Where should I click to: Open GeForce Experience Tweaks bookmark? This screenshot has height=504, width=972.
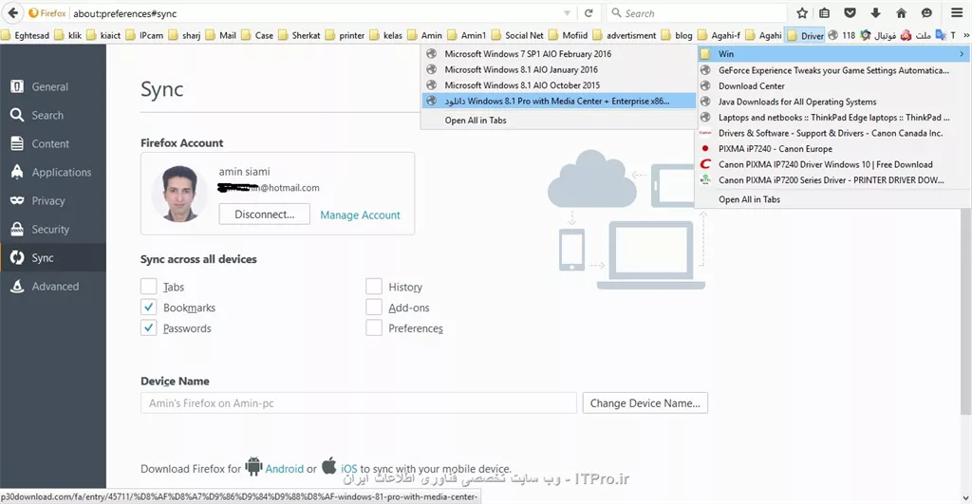[x=833, y=70]
